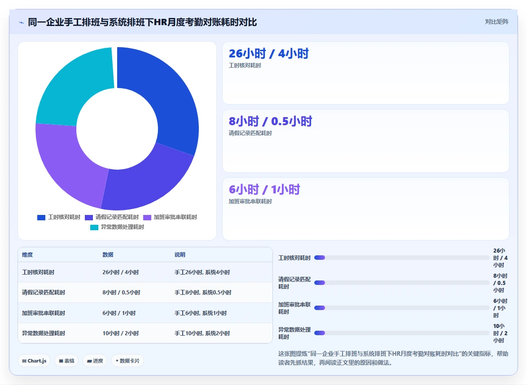Toggle the 请假记录匹配耗时 legend item

[x=112, y=217]
